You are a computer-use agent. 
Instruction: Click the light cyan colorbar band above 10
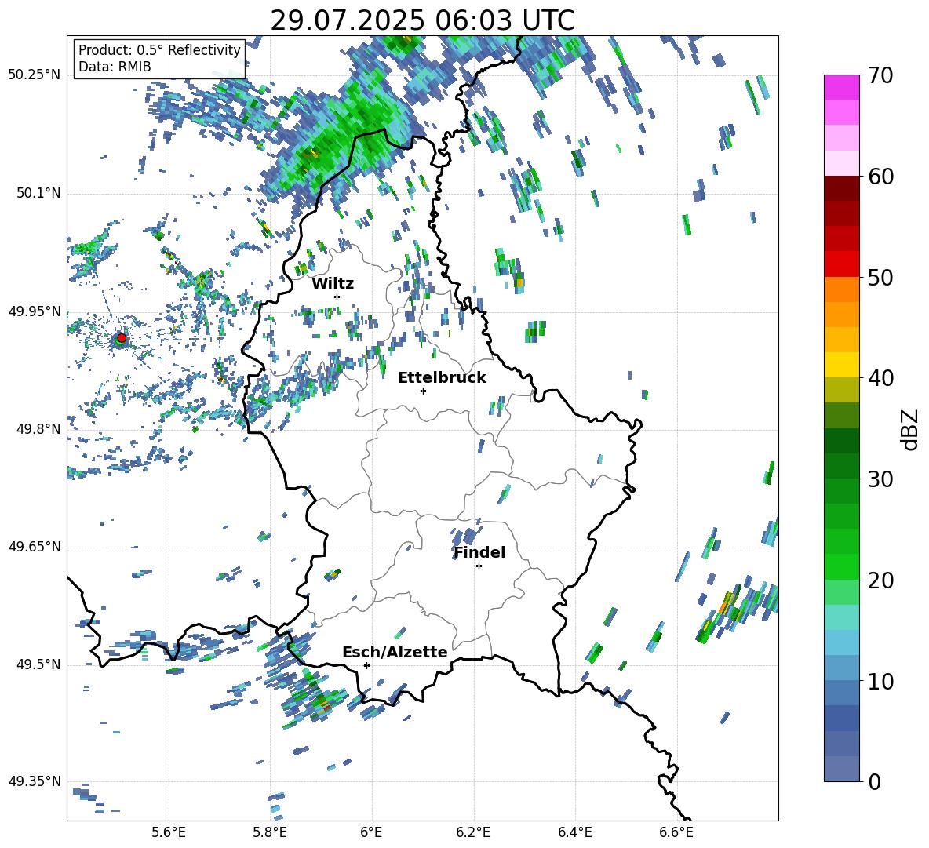842,642
